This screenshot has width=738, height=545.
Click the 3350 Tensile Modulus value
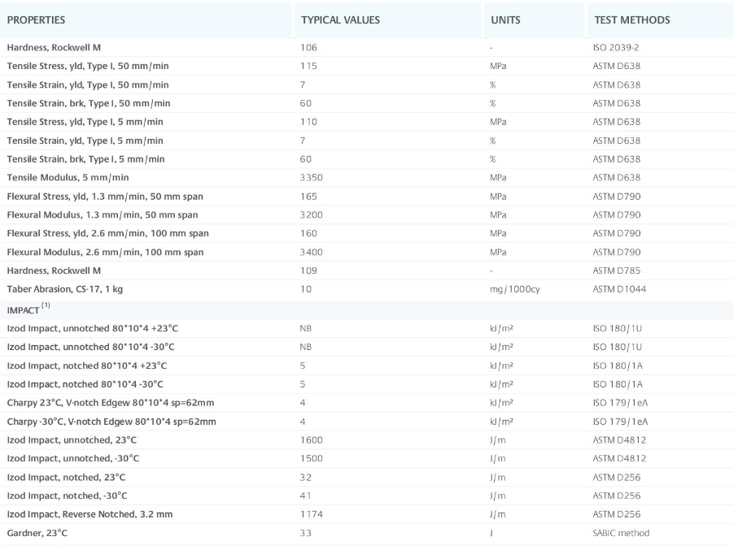click(x=312, y=177)
